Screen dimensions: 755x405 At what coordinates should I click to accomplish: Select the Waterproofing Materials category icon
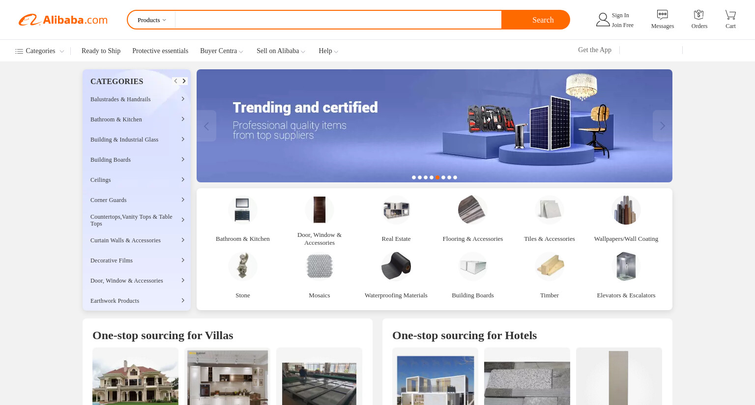point(396,266)
